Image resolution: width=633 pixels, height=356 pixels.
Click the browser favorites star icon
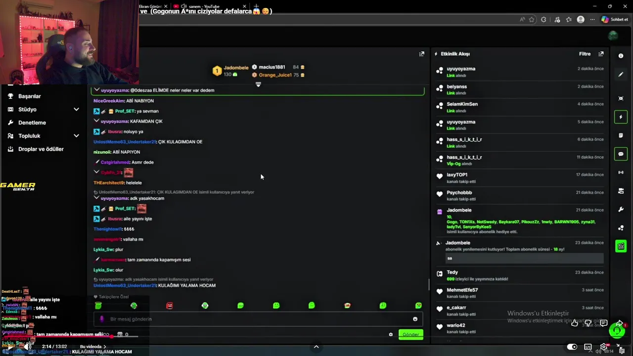(532, 20)
